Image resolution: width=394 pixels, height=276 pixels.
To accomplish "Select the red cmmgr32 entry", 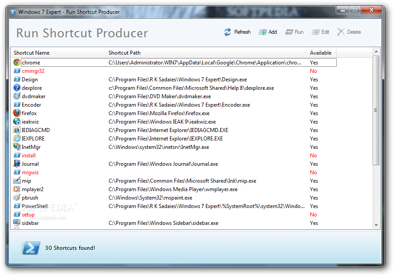I will tap(33, 71).
